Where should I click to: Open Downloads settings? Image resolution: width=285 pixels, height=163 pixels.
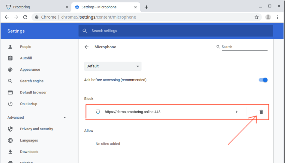(x=29, y=152)
